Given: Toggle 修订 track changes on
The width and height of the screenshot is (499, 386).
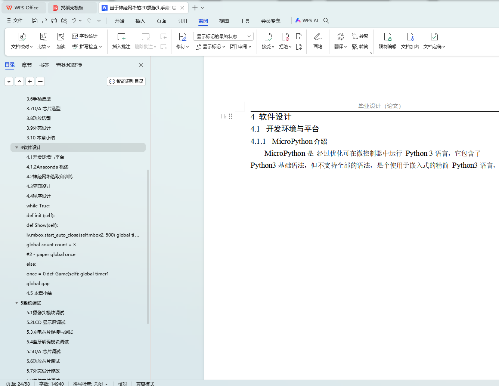Looking at the screenshot, I should pyautogui.click(x=183, y=37).
